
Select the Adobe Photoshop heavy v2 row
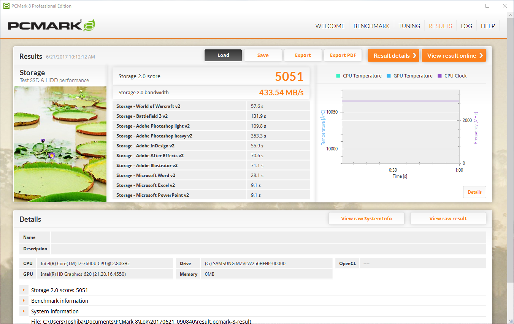click(211, 136)
